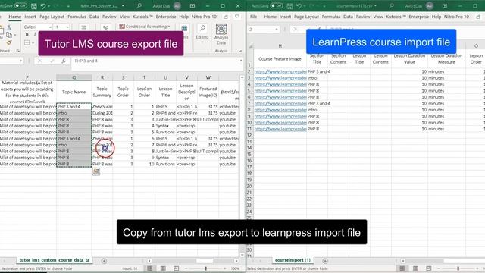Click Save icon in LearnPress window
Viewport: 485px width, 273px height.
pyautogui.click(x=289, y=6)
